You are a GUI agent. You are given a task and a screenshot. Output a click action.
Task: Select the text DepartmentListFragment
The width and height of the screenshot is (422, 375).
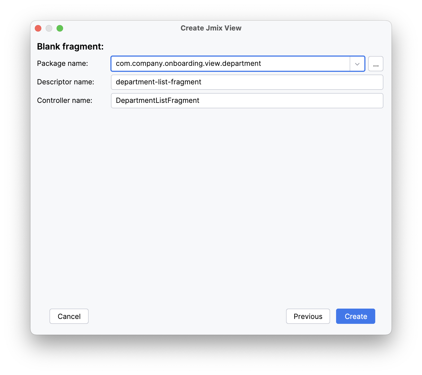tap(157, 100)
